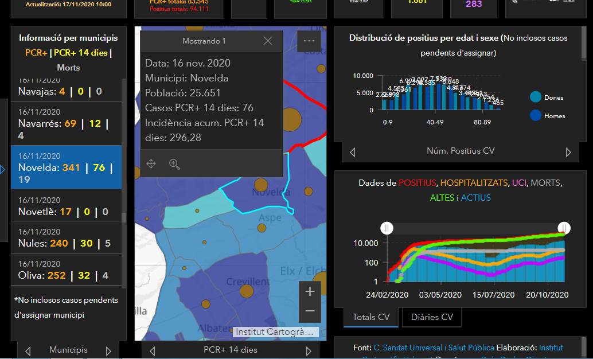Click the 15/07/2020 date axis label
This screenshot has height=359, width=593.
coord(494,295)
